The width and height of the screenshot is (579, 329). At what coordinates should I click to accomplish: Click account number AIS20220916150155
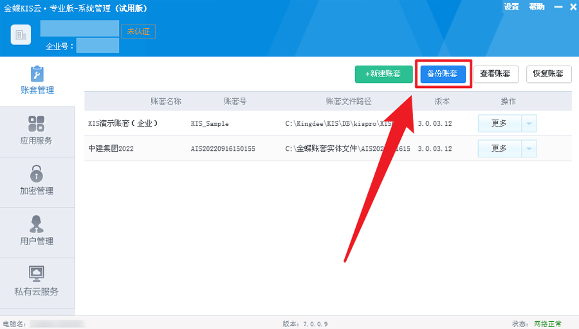(x=223, y=148)
